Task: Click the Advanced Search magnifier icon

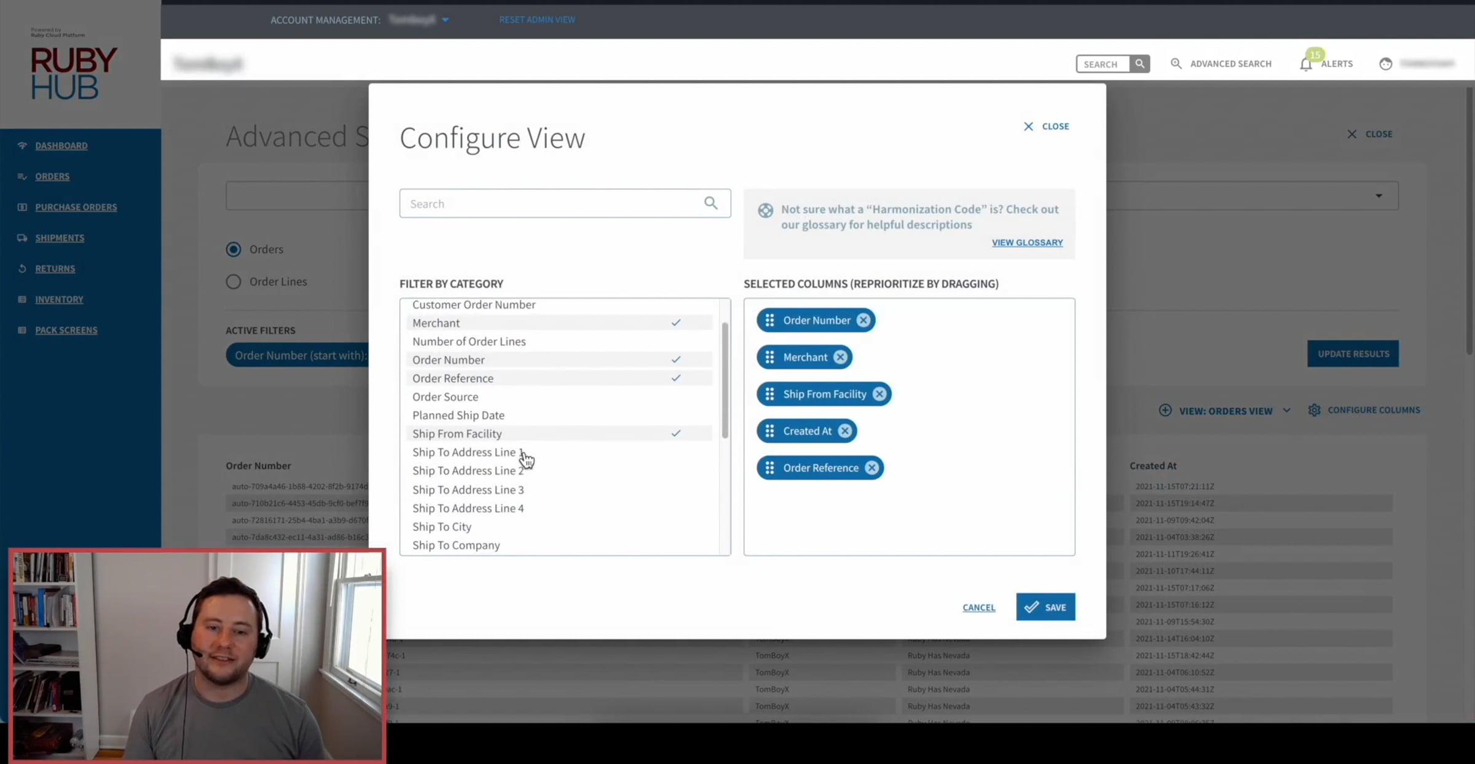Action: point(1176,63)
